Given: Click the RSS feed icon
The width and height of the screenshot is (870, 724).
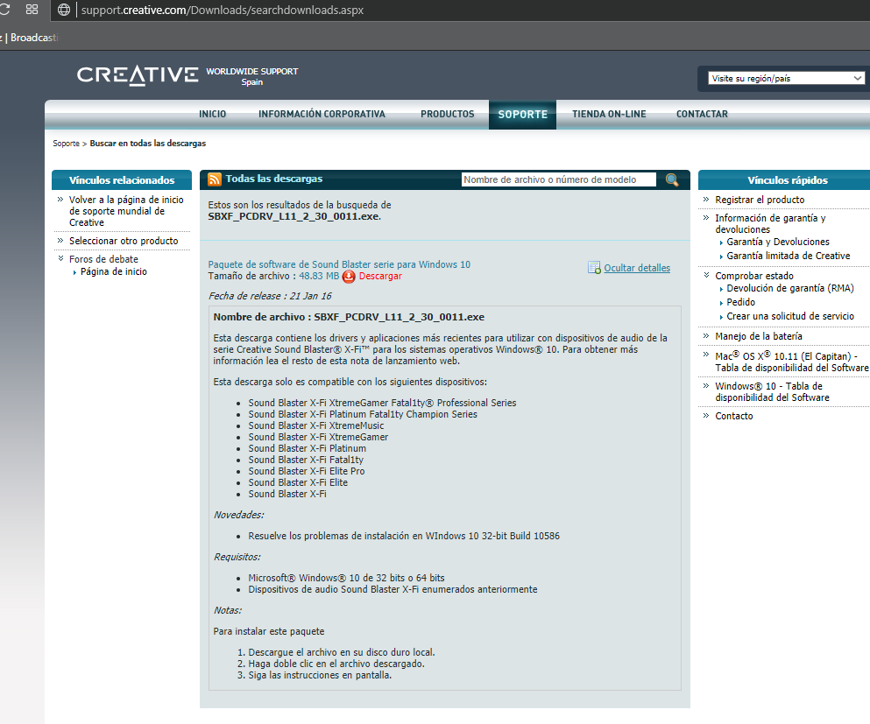Looking at the screenshot, I should pos(214,179).
